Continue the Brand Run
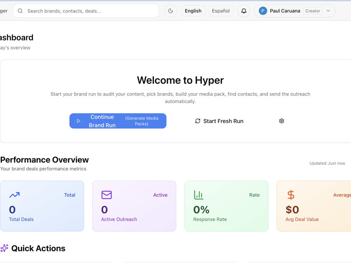This screenshot has height=263, width=351. point(118,121)
